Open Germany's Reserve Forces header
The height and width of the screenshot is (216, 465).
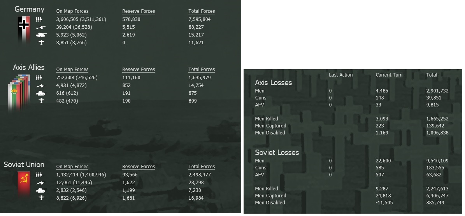tap(139, 11)
